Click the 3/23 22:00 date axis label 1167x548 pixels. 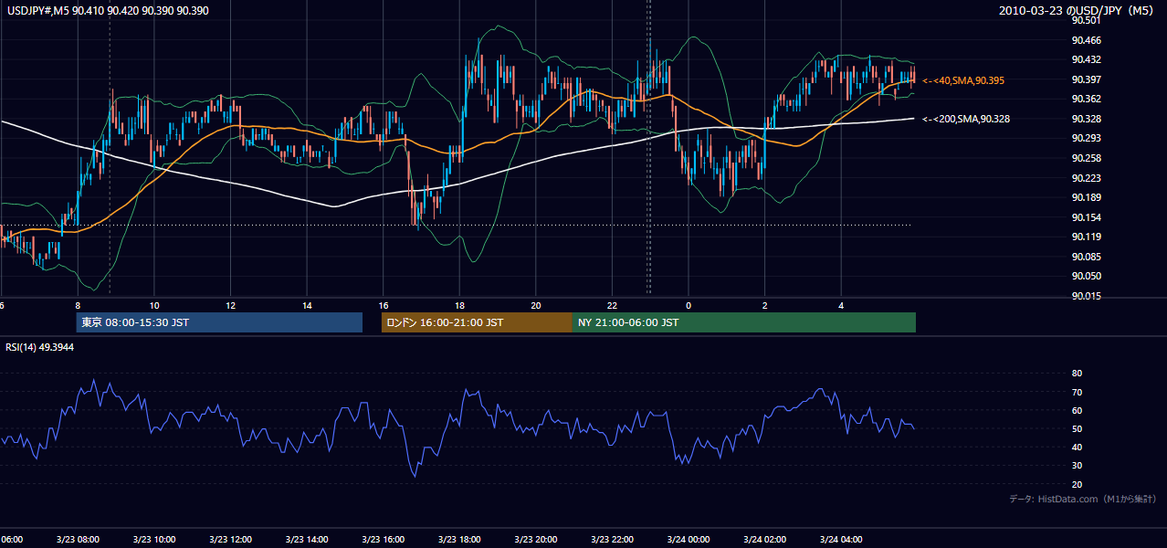point(612,540)
